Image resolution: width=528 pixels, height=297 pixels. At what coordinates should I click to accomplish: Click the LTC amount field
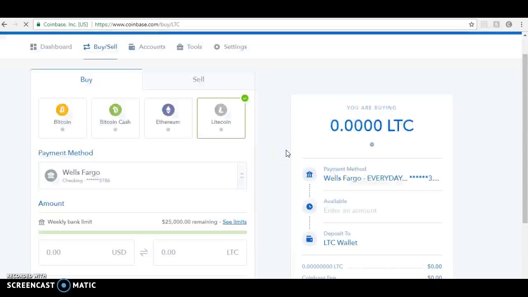tap(200, 252)
